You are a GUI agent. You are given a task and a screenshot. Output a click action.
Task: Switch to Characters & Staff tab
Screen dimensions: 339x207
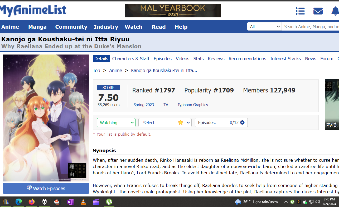[x=131, y=58]
